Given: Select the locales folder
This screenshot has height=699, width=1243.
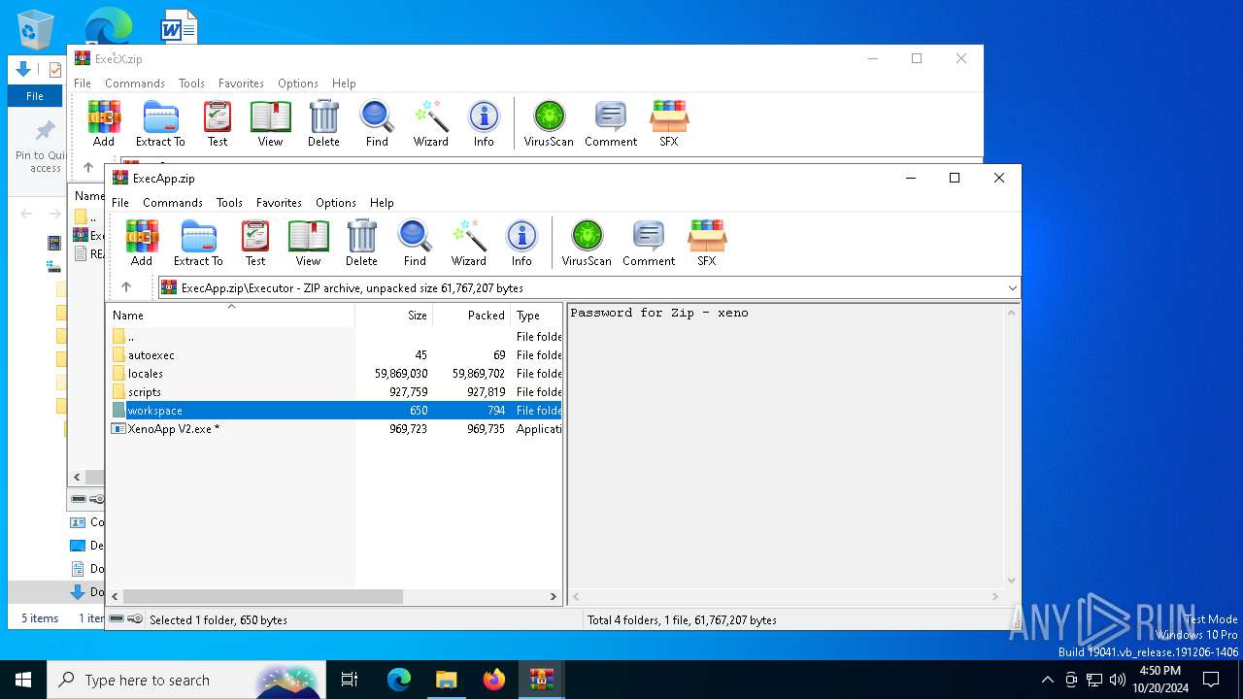Looking at the screenshot, I should 334,374.
